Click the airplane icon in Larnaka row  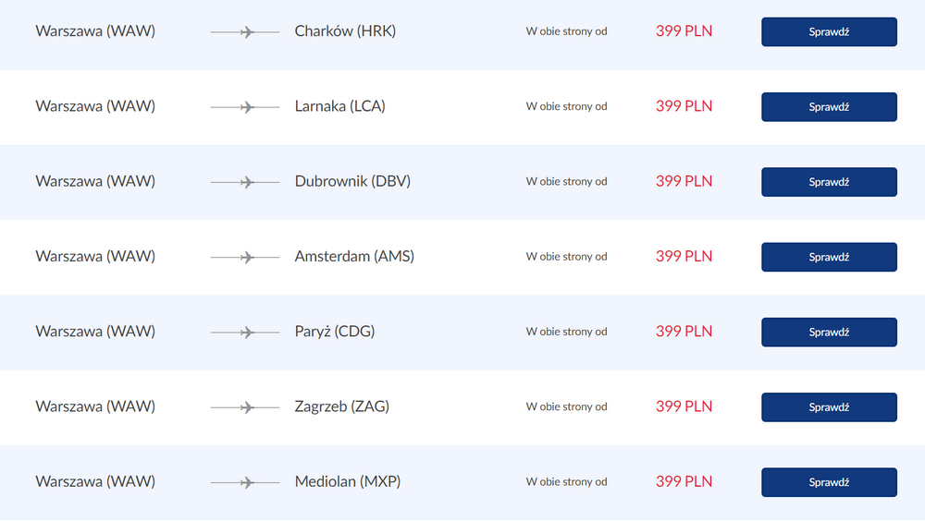[x=245, y=107]
